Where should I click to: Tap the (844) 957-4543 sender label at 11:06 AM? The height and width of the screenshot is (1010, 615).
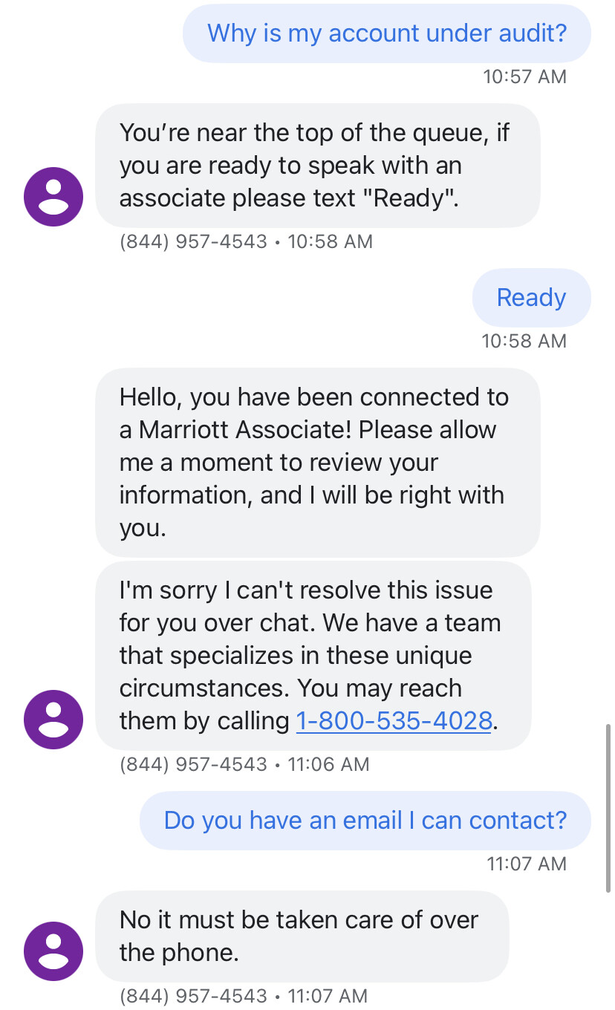(x=193, y=764)
